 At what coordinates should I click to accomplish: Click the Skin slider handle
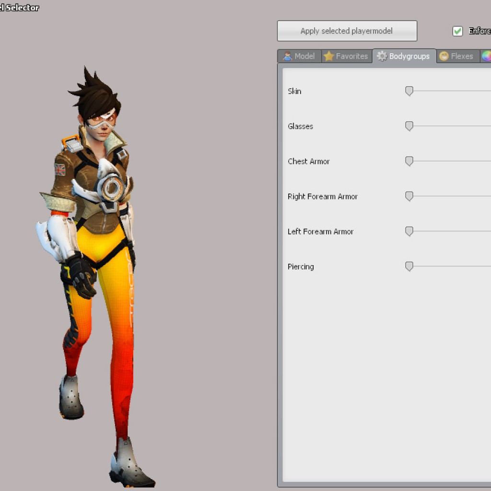click(409, 91)
